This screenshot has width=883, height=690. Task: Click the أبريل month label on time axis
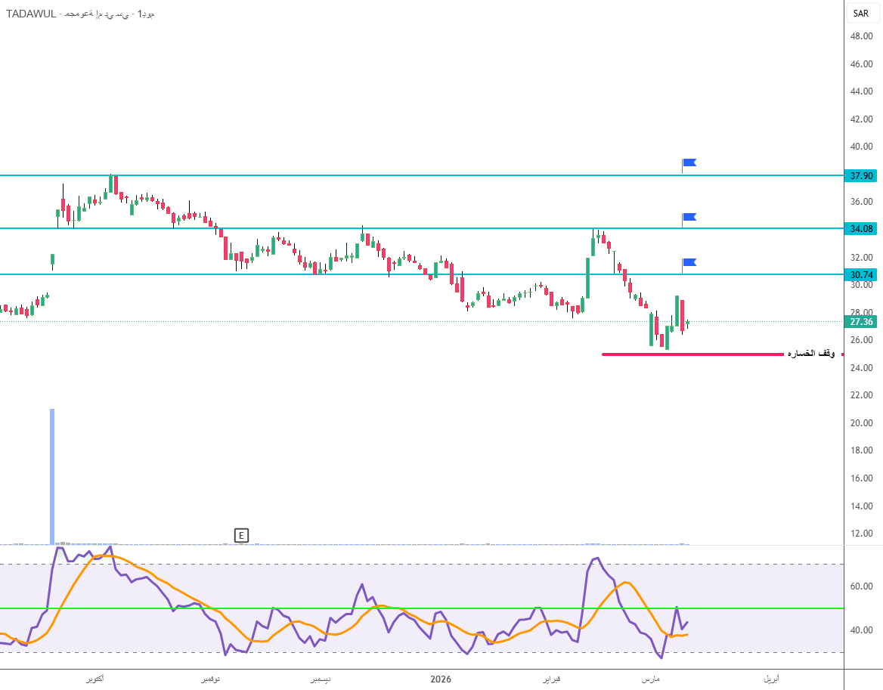[770, 679]
